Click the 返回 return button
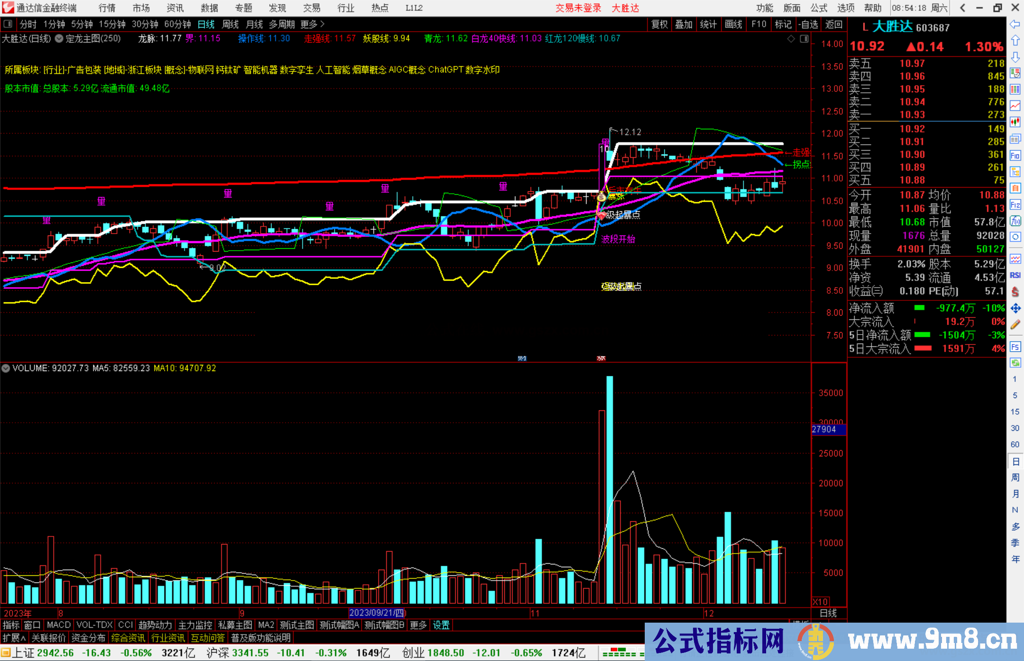The image size is (1024, 661). tap(833, 24)
